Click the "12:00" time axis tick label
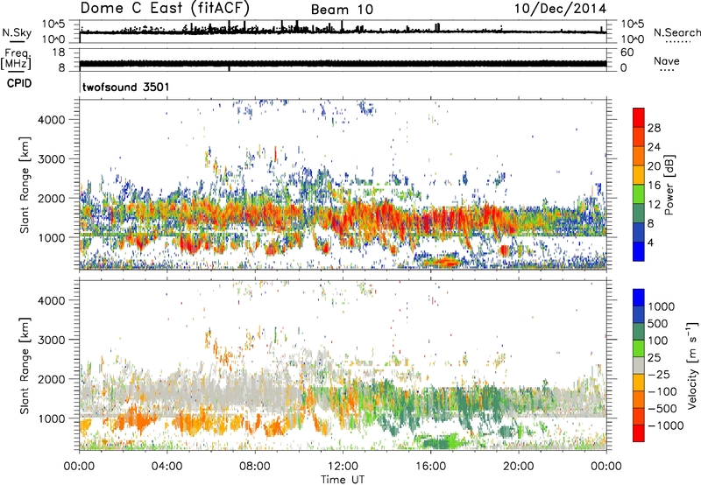The height and width of the screenshot is (485, 701). coord(343,467)
